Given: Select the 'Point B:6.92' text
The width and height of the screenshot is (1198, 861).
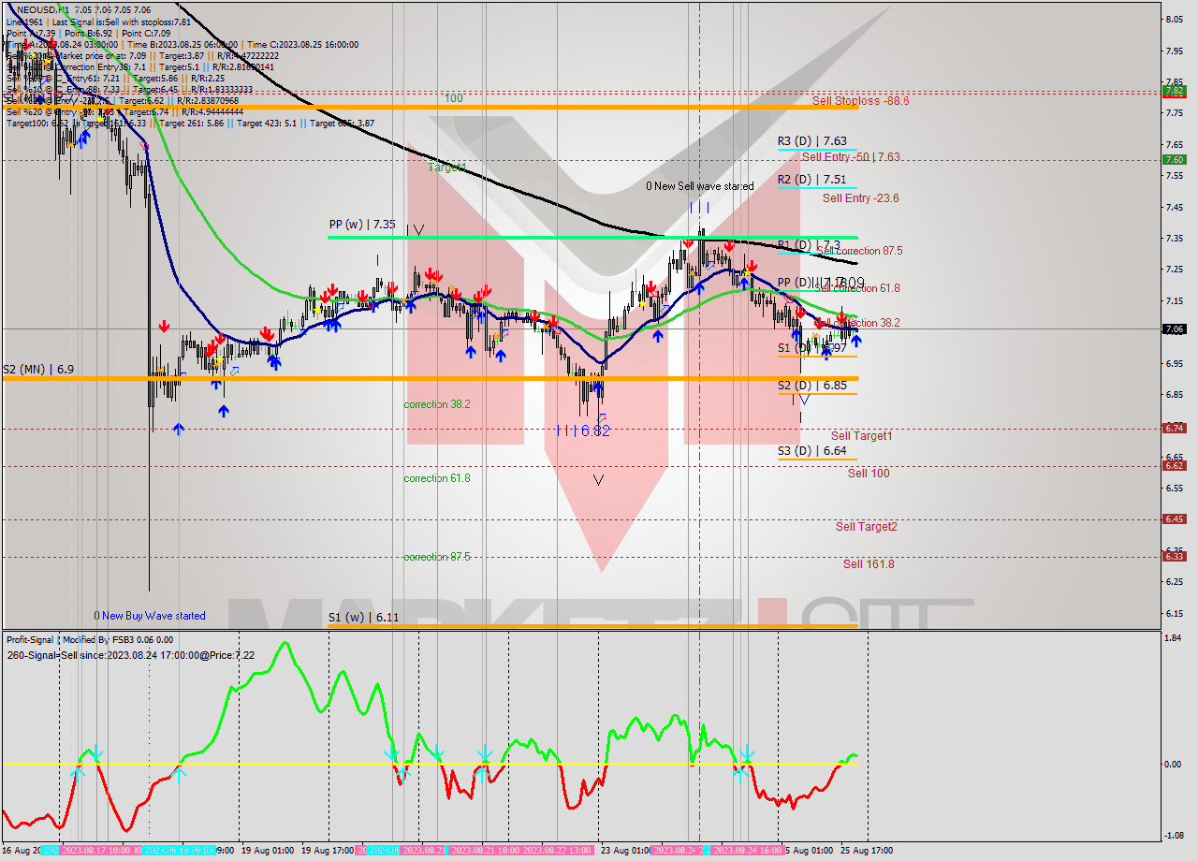Looking at the screenshot, I should pyautogui.click(x=90, y=33).
